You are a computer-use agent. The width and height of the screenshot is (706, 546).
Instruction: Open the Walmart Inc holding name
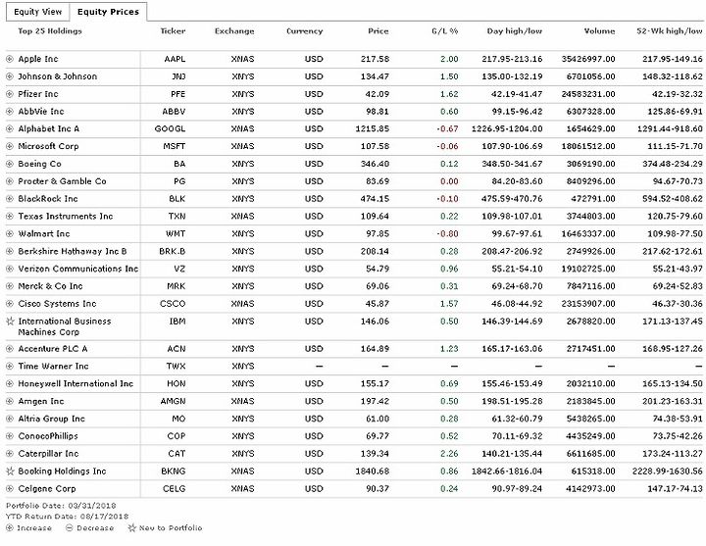coord(44,233)
